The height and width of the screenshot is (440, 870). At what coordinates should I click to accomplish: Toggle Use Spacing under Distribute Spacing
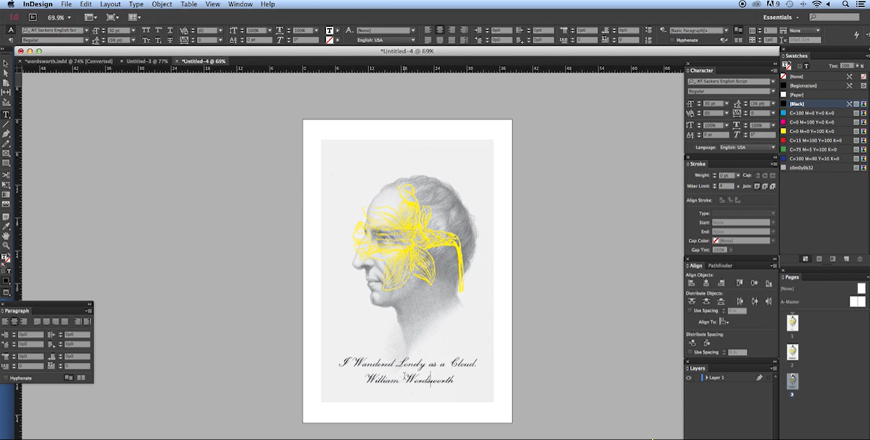click(689, 352)
